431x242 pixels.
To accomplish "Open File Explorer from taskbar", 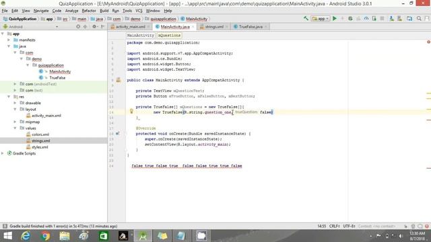I will 65,236.
